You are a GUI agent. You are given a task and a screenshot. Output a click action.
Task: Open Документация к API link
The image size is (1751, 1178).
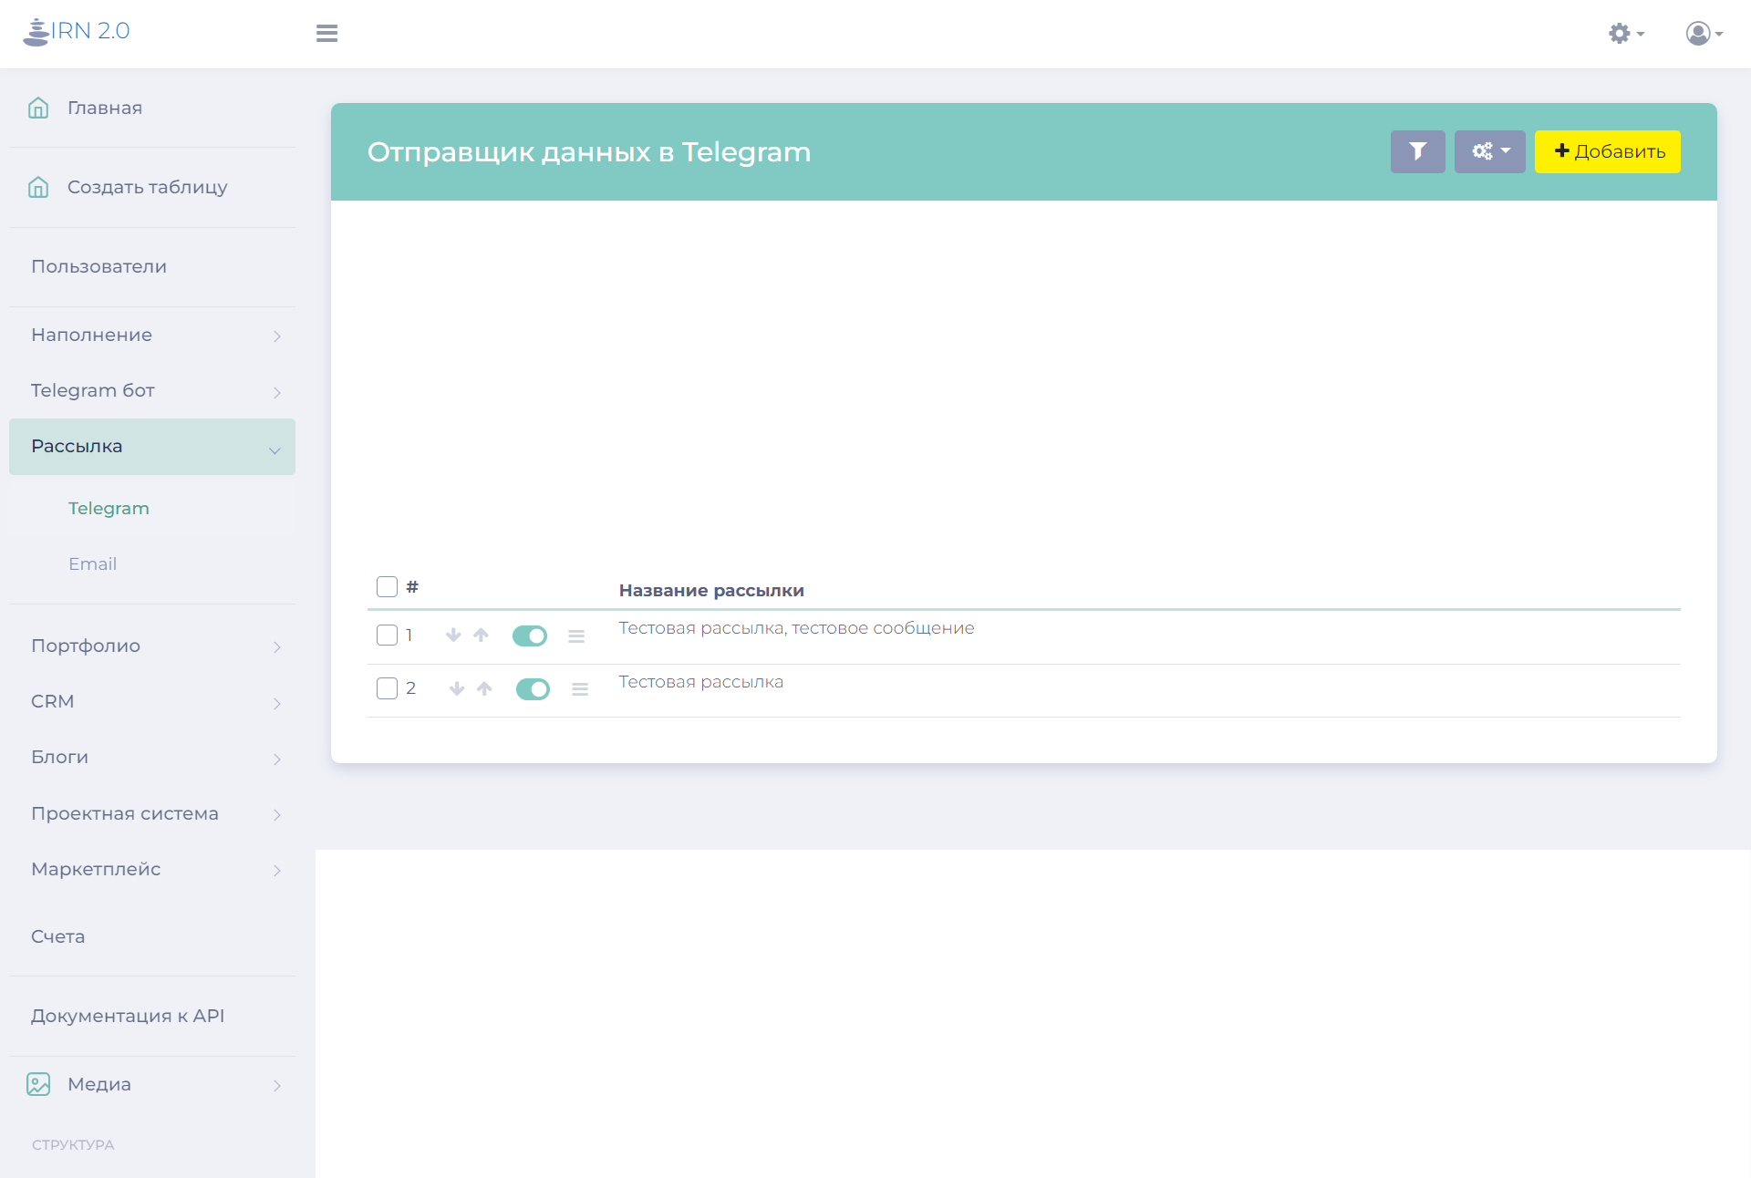pyautogui.click(x=128, y=1016)
